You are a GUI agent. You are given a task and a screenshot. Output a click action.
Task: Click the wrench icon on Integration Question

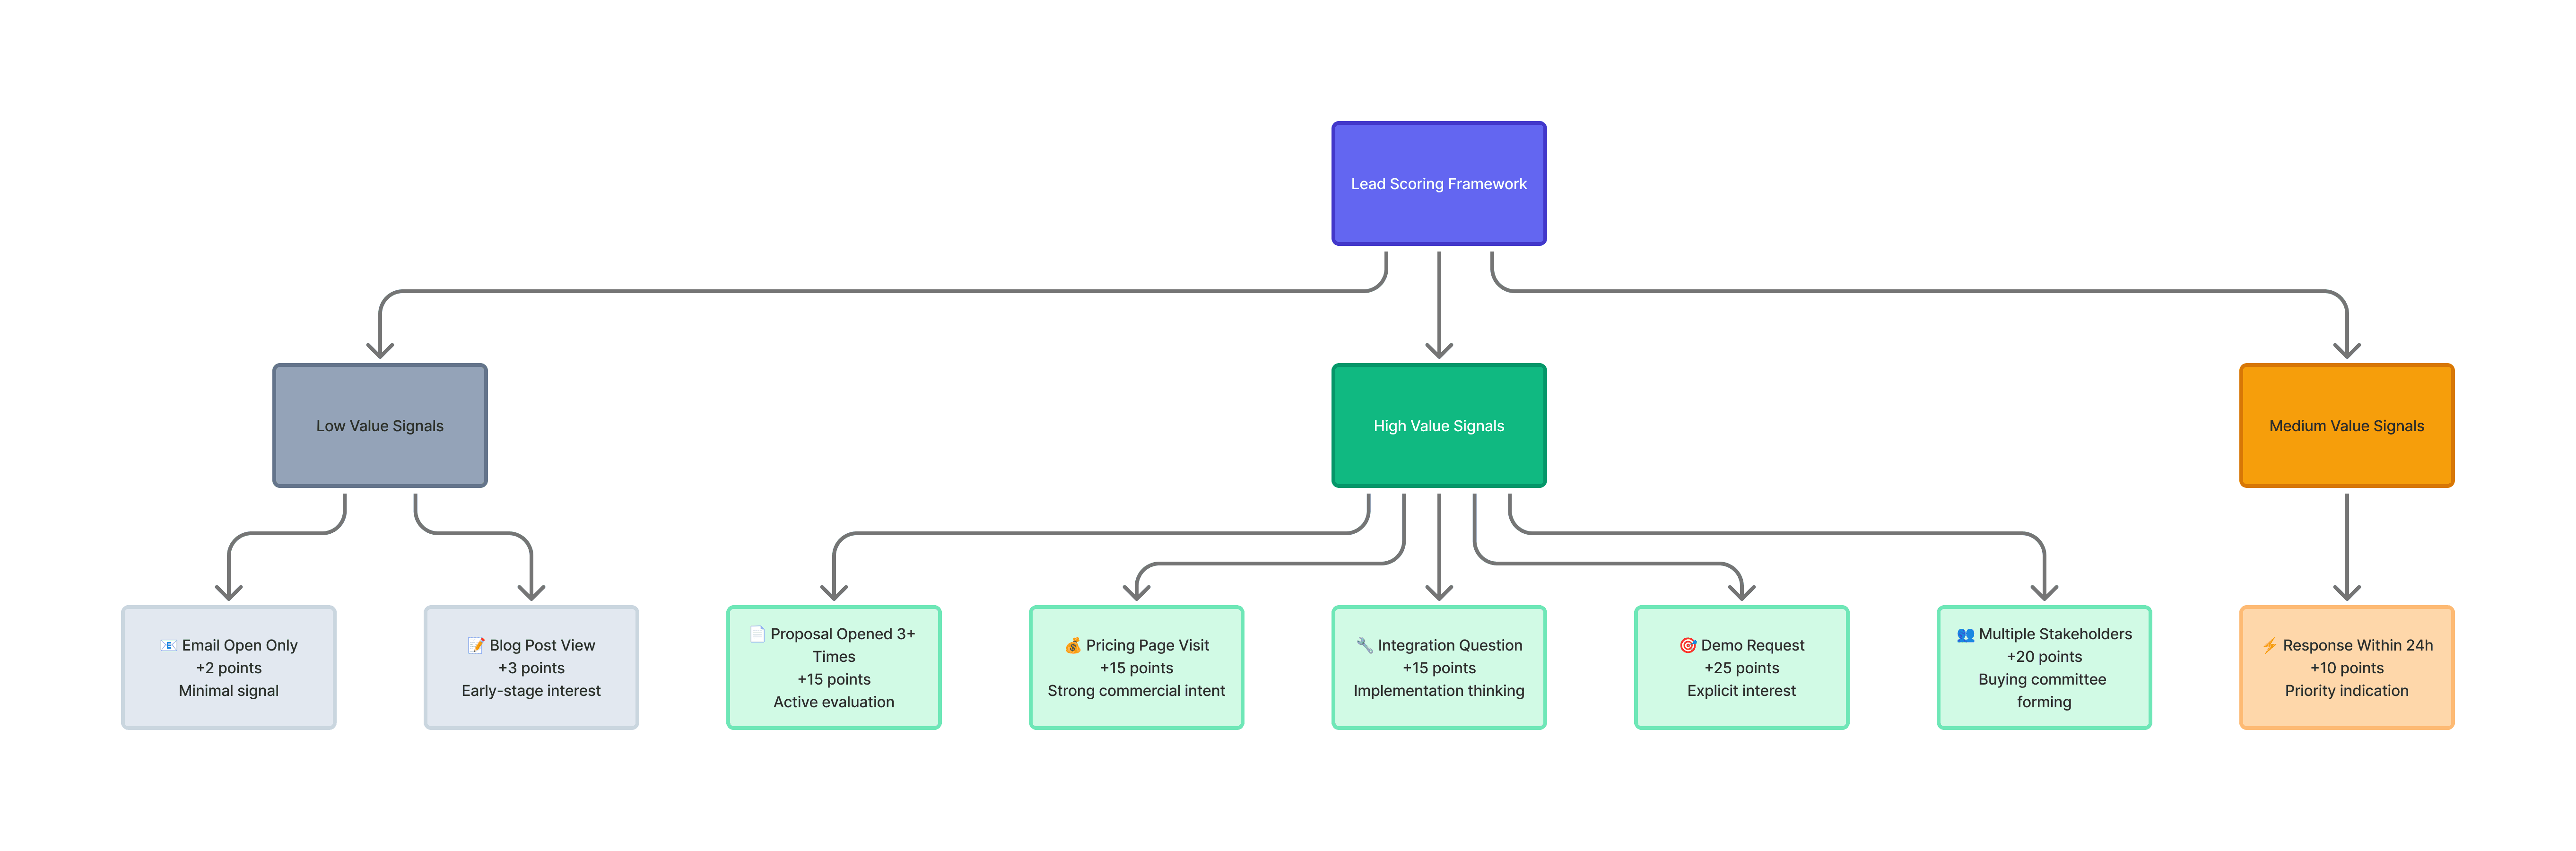pos(1364,645)
